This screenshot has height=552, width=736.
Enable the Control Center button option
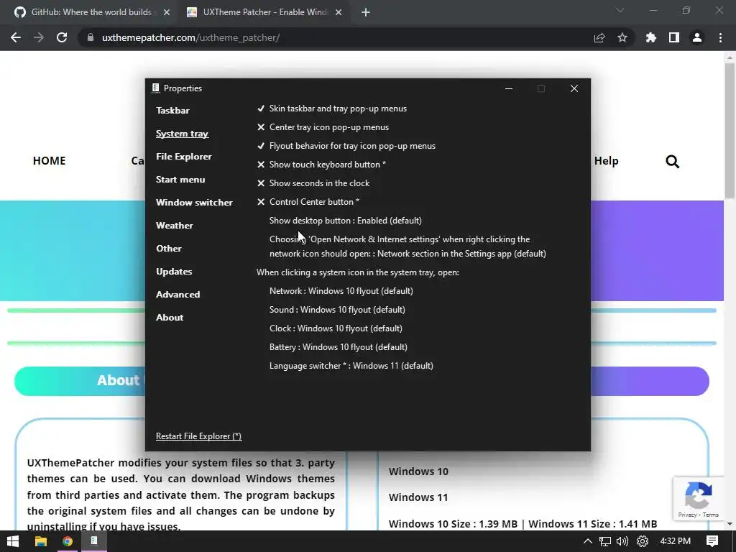point(308,202)
